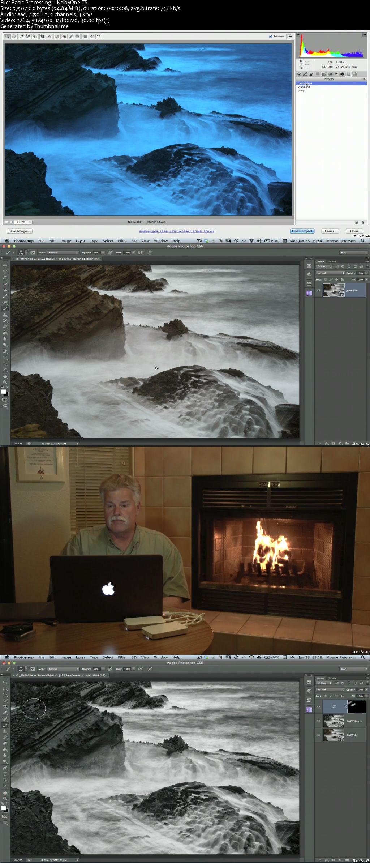Viewport: 370px width, 863px height.
Task: Click Done button in Camera Raw
Action: pos(354,231)
